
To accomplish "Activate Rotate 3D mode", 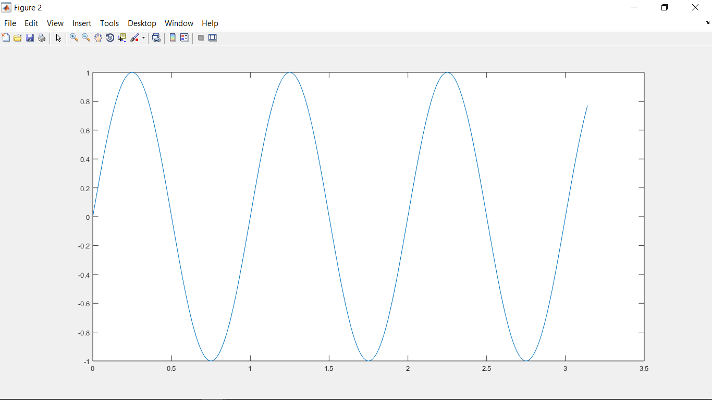I will point(110,37).
